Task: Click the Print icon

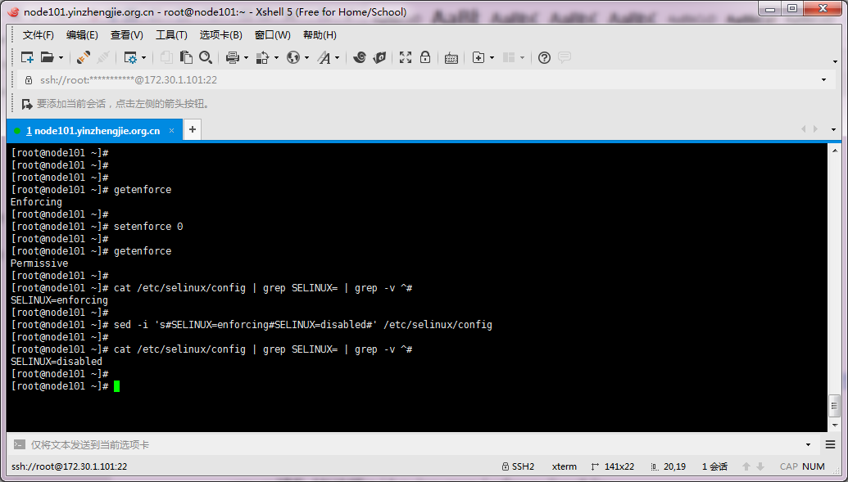Action: coord(233,57)
